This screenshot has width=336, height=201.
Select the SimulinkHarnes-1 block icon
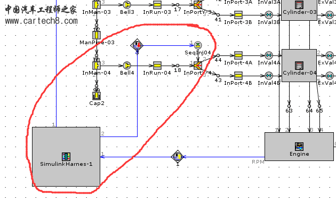[66, 157]
